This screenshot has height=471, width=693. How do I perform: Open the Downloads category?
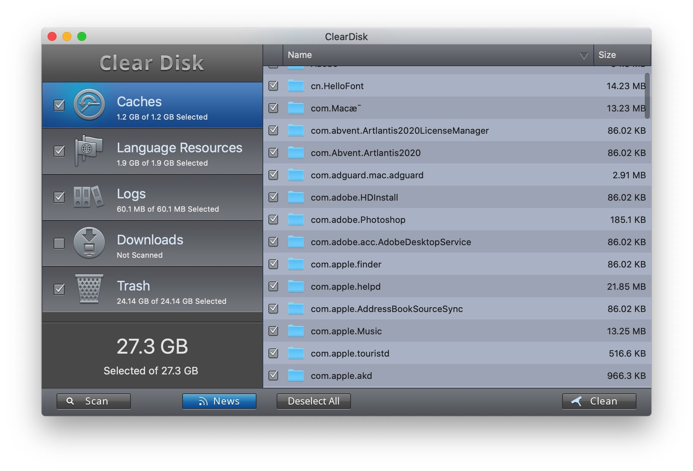[x=152, y=243]
